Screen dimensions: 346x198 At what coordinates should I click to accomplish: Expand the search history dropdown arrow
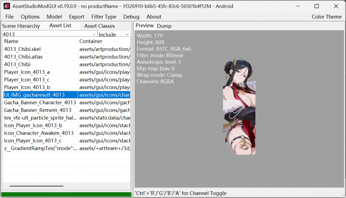pos(94,34)
